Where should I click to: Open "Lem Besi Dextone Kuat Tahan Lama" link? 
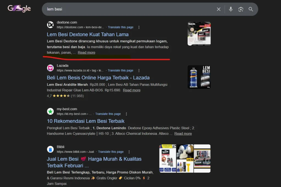88,34
